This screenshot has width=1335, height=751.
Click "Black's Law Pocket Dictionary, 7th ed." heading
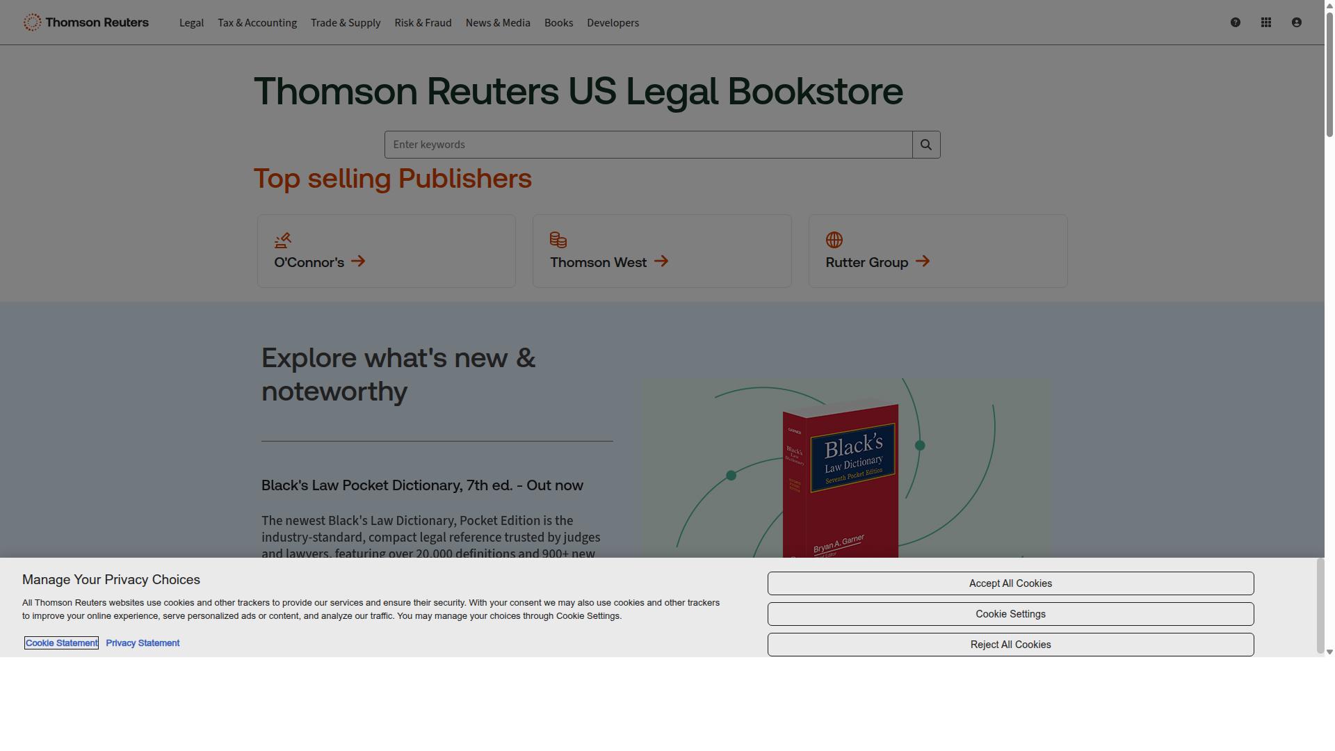click(x=422, y=485)
